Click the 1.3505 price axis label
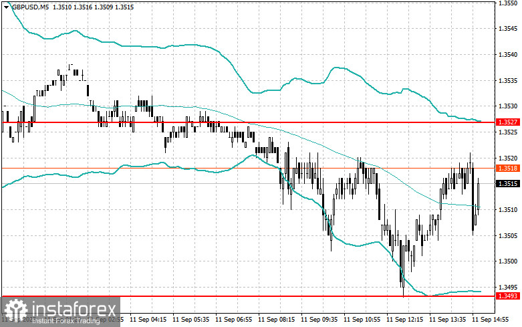The height and width of the screenshot is (327, 522). (x=508, y=236)
